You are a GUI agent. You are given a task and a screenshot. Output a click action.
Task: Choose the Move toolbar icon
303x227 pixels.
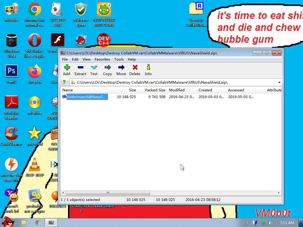(x=121, y=70)
